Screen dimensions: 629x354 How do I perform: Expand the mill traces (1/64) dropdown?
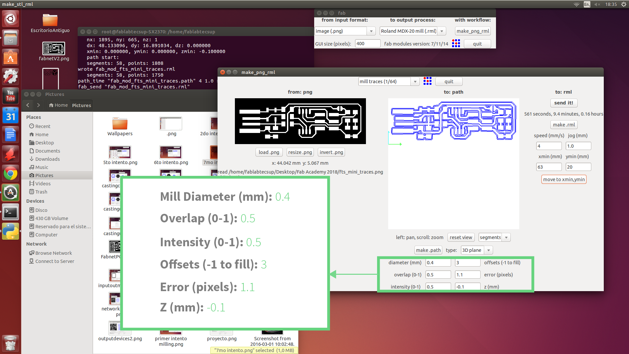pyautogui.click(x=415, y=82)
